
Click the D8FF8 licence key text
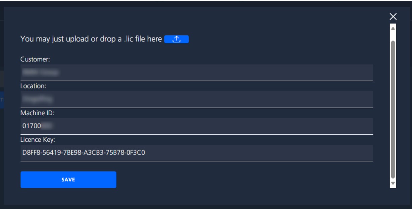(83, 153)
